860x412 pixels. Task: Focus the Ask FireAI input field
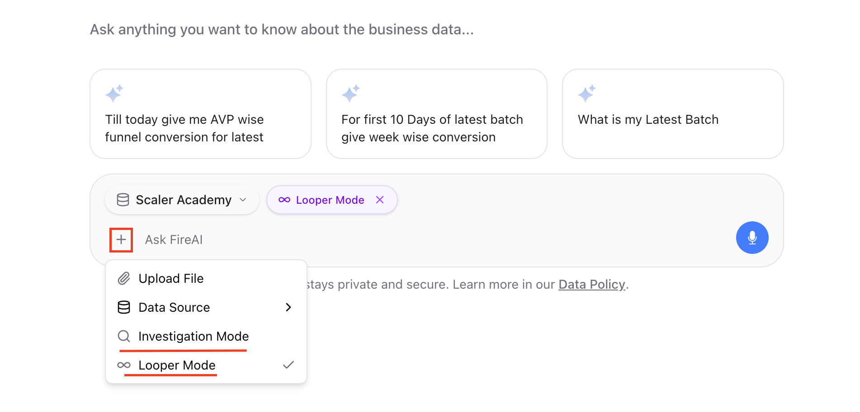click(x=434, y=239)
